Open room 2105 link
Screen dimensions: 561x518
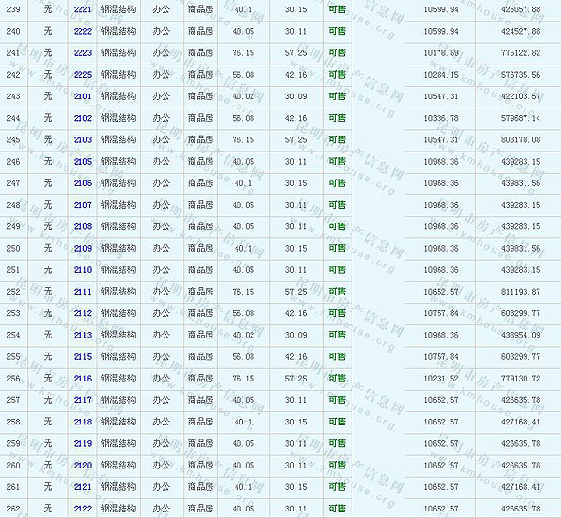(x=82, y=161)
